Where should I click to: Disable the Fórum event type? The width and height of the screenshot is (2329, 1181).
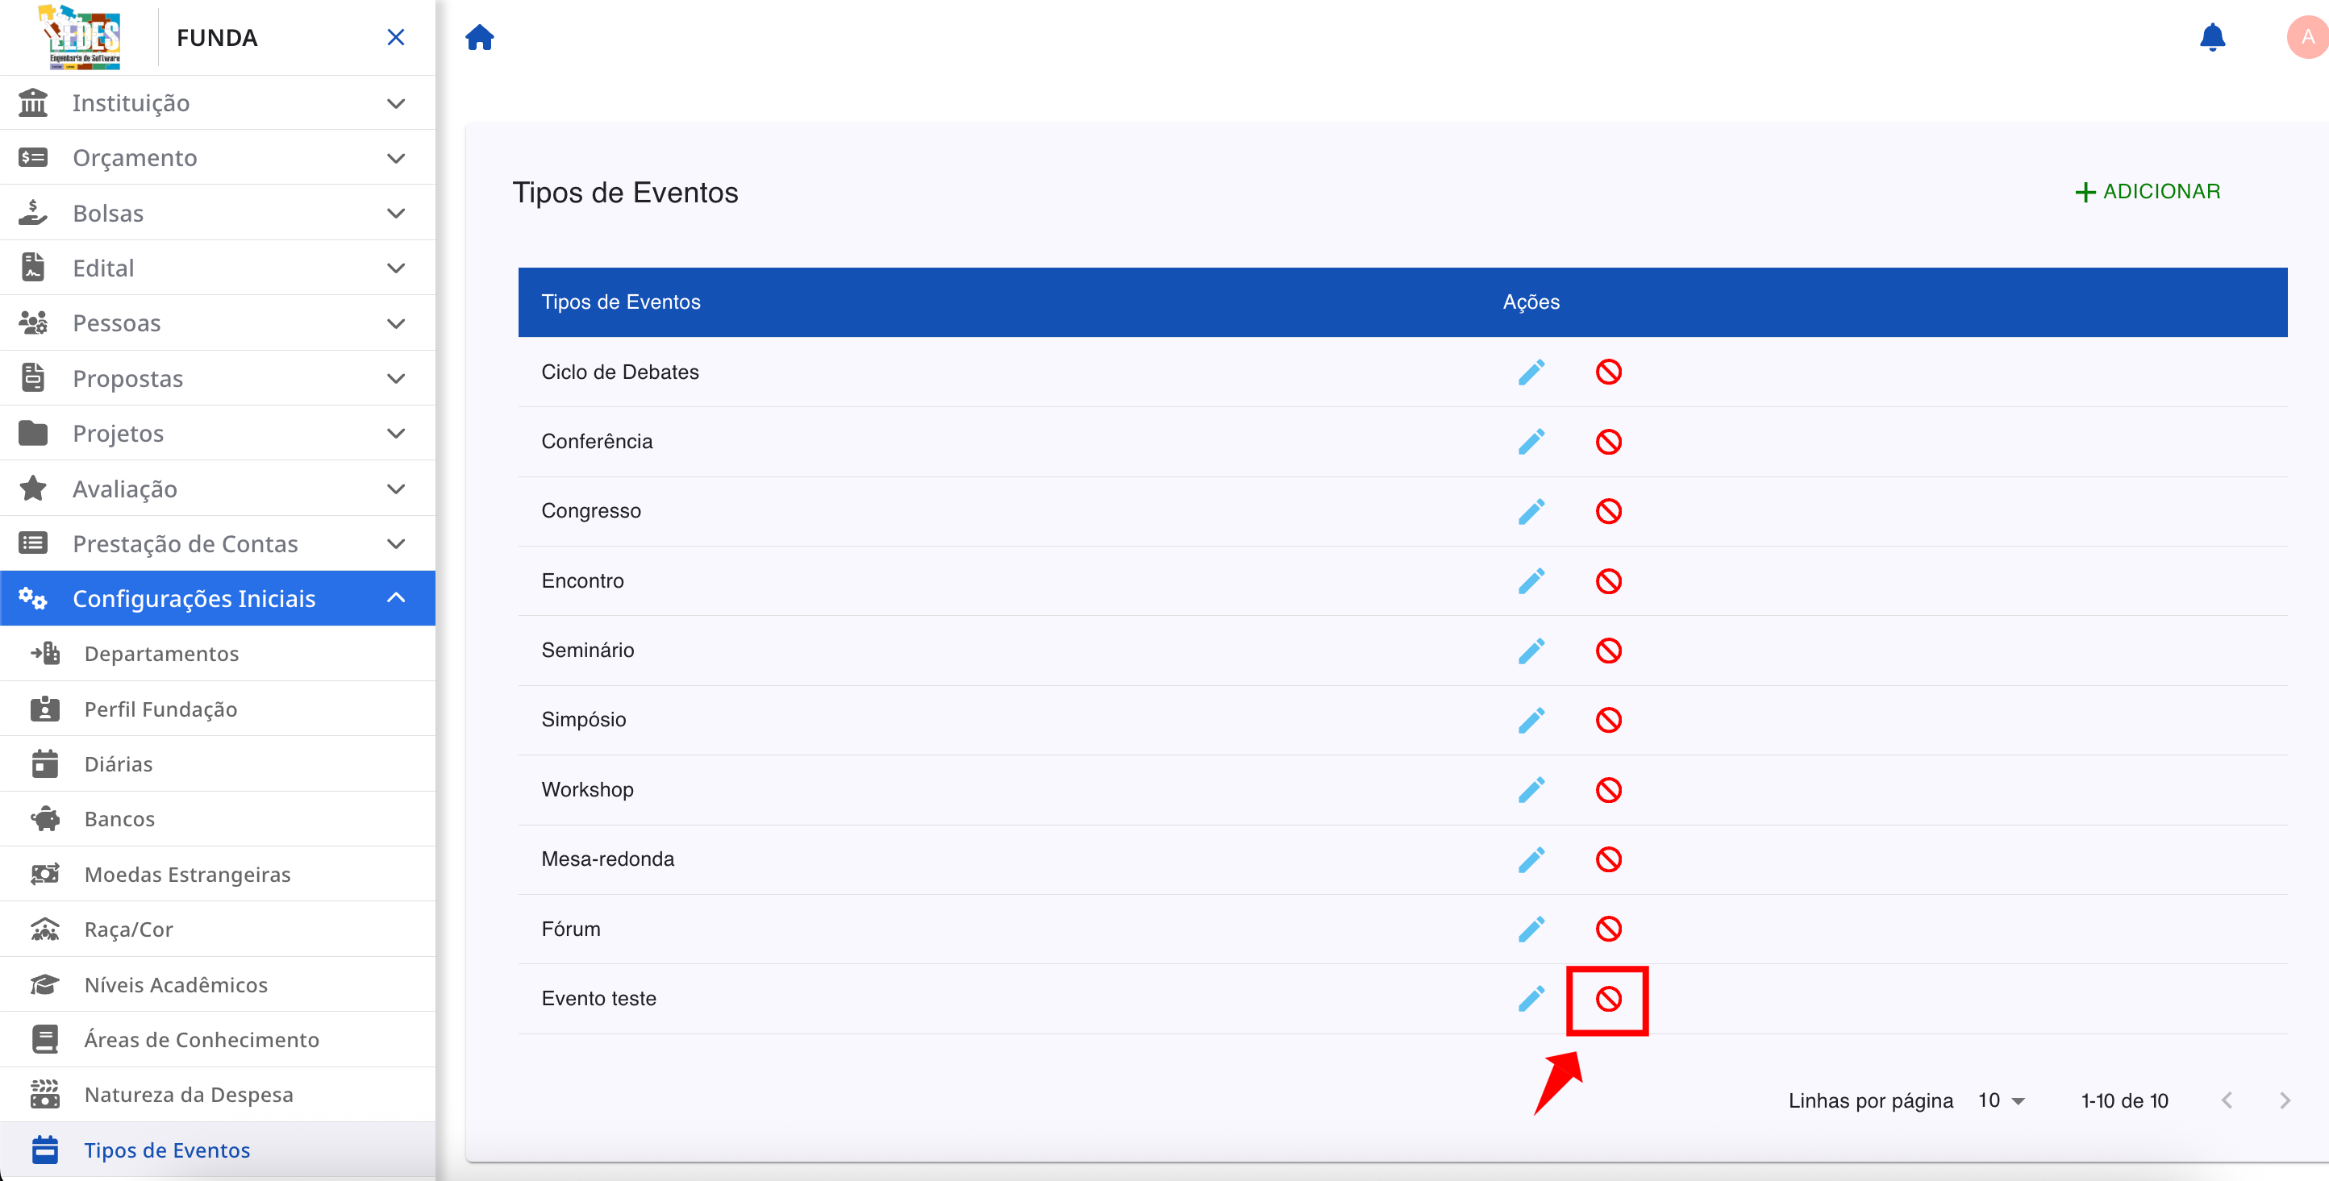point(1608,928)
